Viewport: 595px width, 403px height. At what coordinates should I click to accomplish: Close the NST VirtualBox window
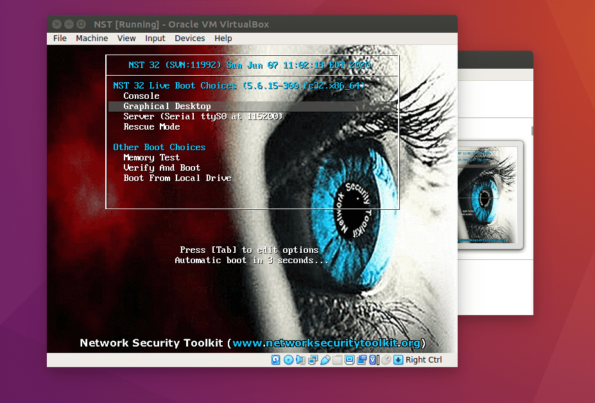(56, 24)
